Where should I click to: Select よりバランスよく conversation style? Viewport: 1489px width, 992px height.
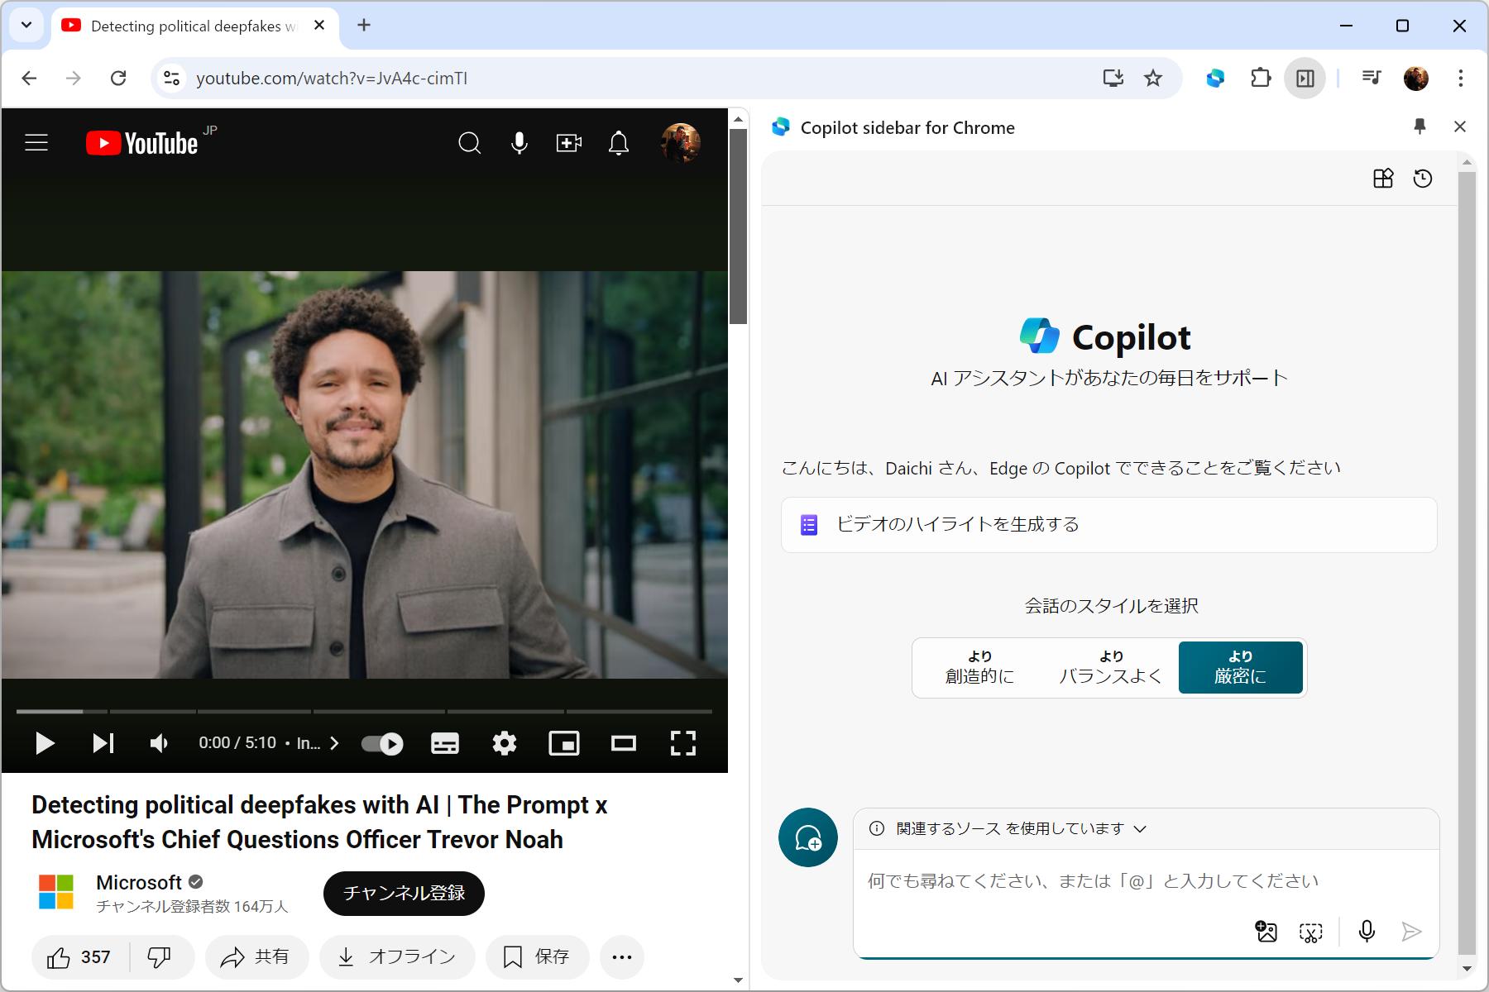[x=1110, y=667]
